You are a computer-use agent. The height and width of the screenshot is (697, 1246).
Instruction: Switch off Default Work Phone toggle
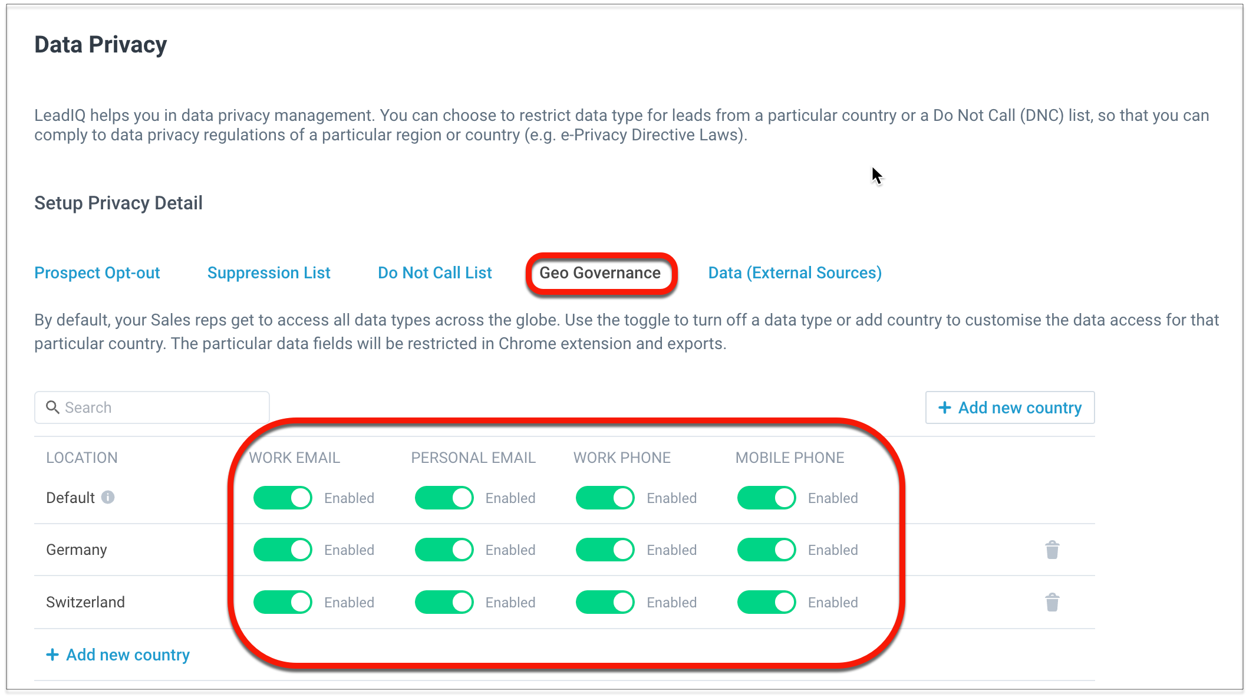pyautogui.click(x=605, y=498)
